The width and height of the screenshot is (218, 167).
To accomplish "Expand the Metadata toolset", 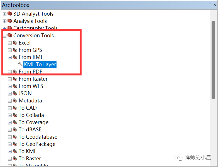I will (x=10, y=101).
